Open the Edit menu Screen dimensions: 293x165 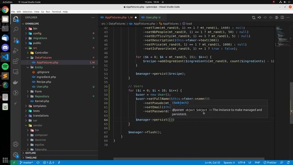(x=19, y=11)
